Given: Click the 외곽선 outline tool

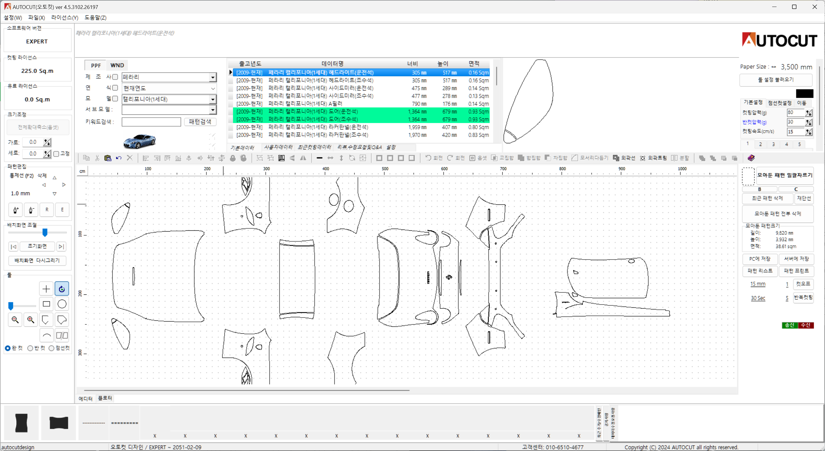Looking at the screenshot, I should (624, 158).
